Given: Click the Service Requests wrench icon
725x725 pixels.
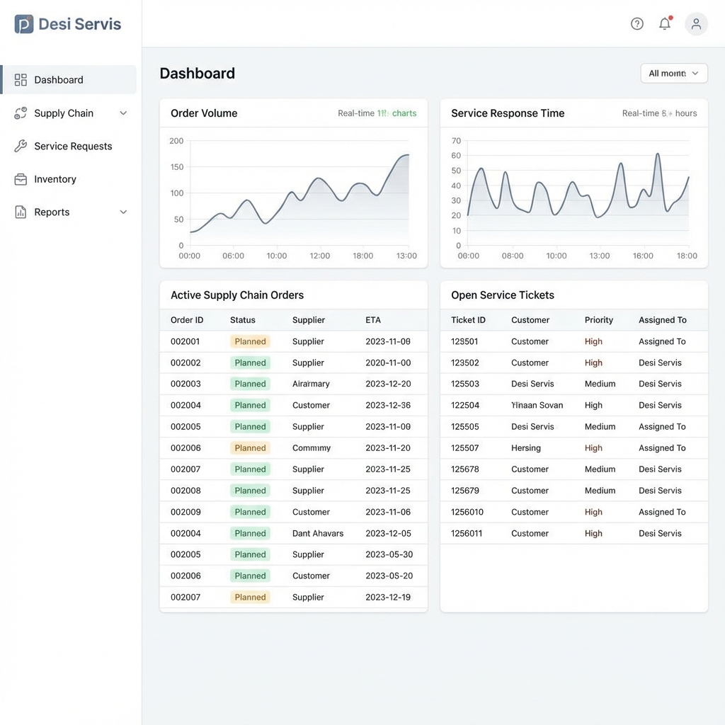Looking at the screenshot, I should point(21,146).
